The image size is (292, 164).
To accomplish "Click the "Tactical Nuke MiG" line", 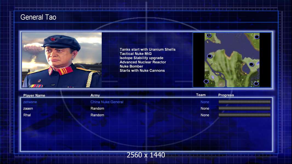I will pos(136,54).
